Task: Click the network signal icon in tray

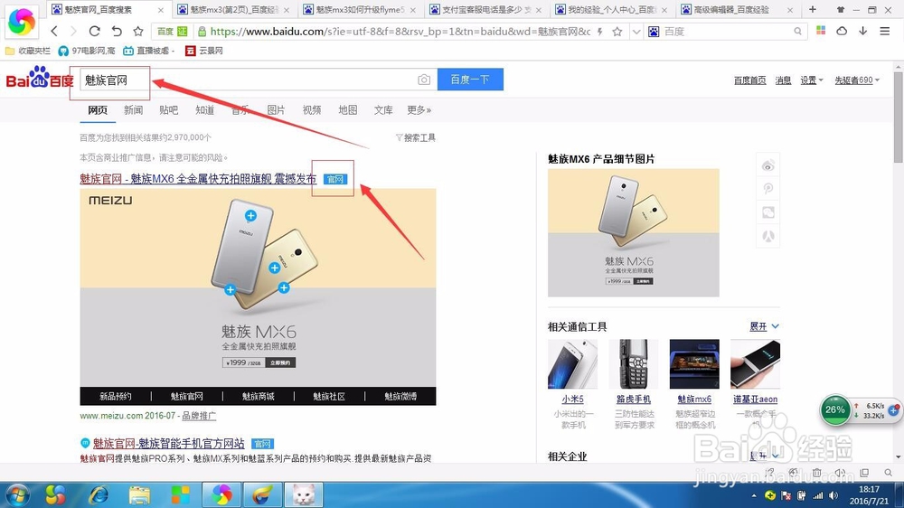Action: tap(818, 495)
